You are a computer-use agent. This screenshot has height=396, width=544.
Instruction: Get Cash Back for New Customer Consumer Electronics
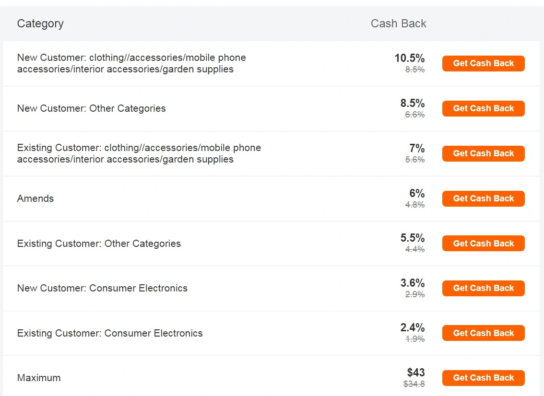[483, 288]
